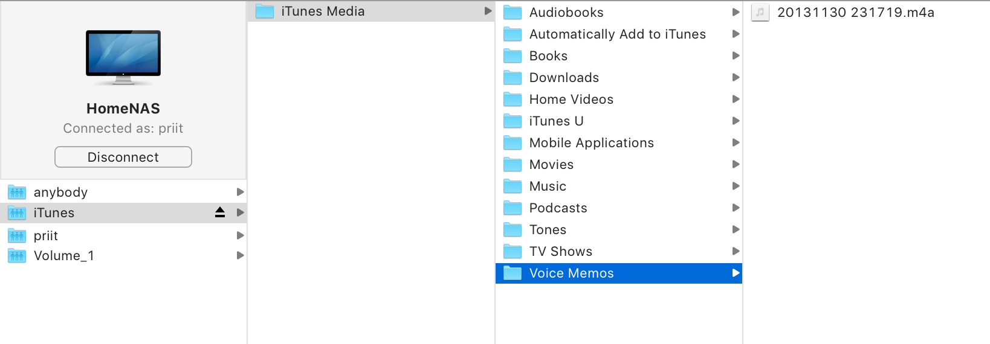Select the anybody shared folder icon
Screen dimensions: 990x344
(17, 192)
